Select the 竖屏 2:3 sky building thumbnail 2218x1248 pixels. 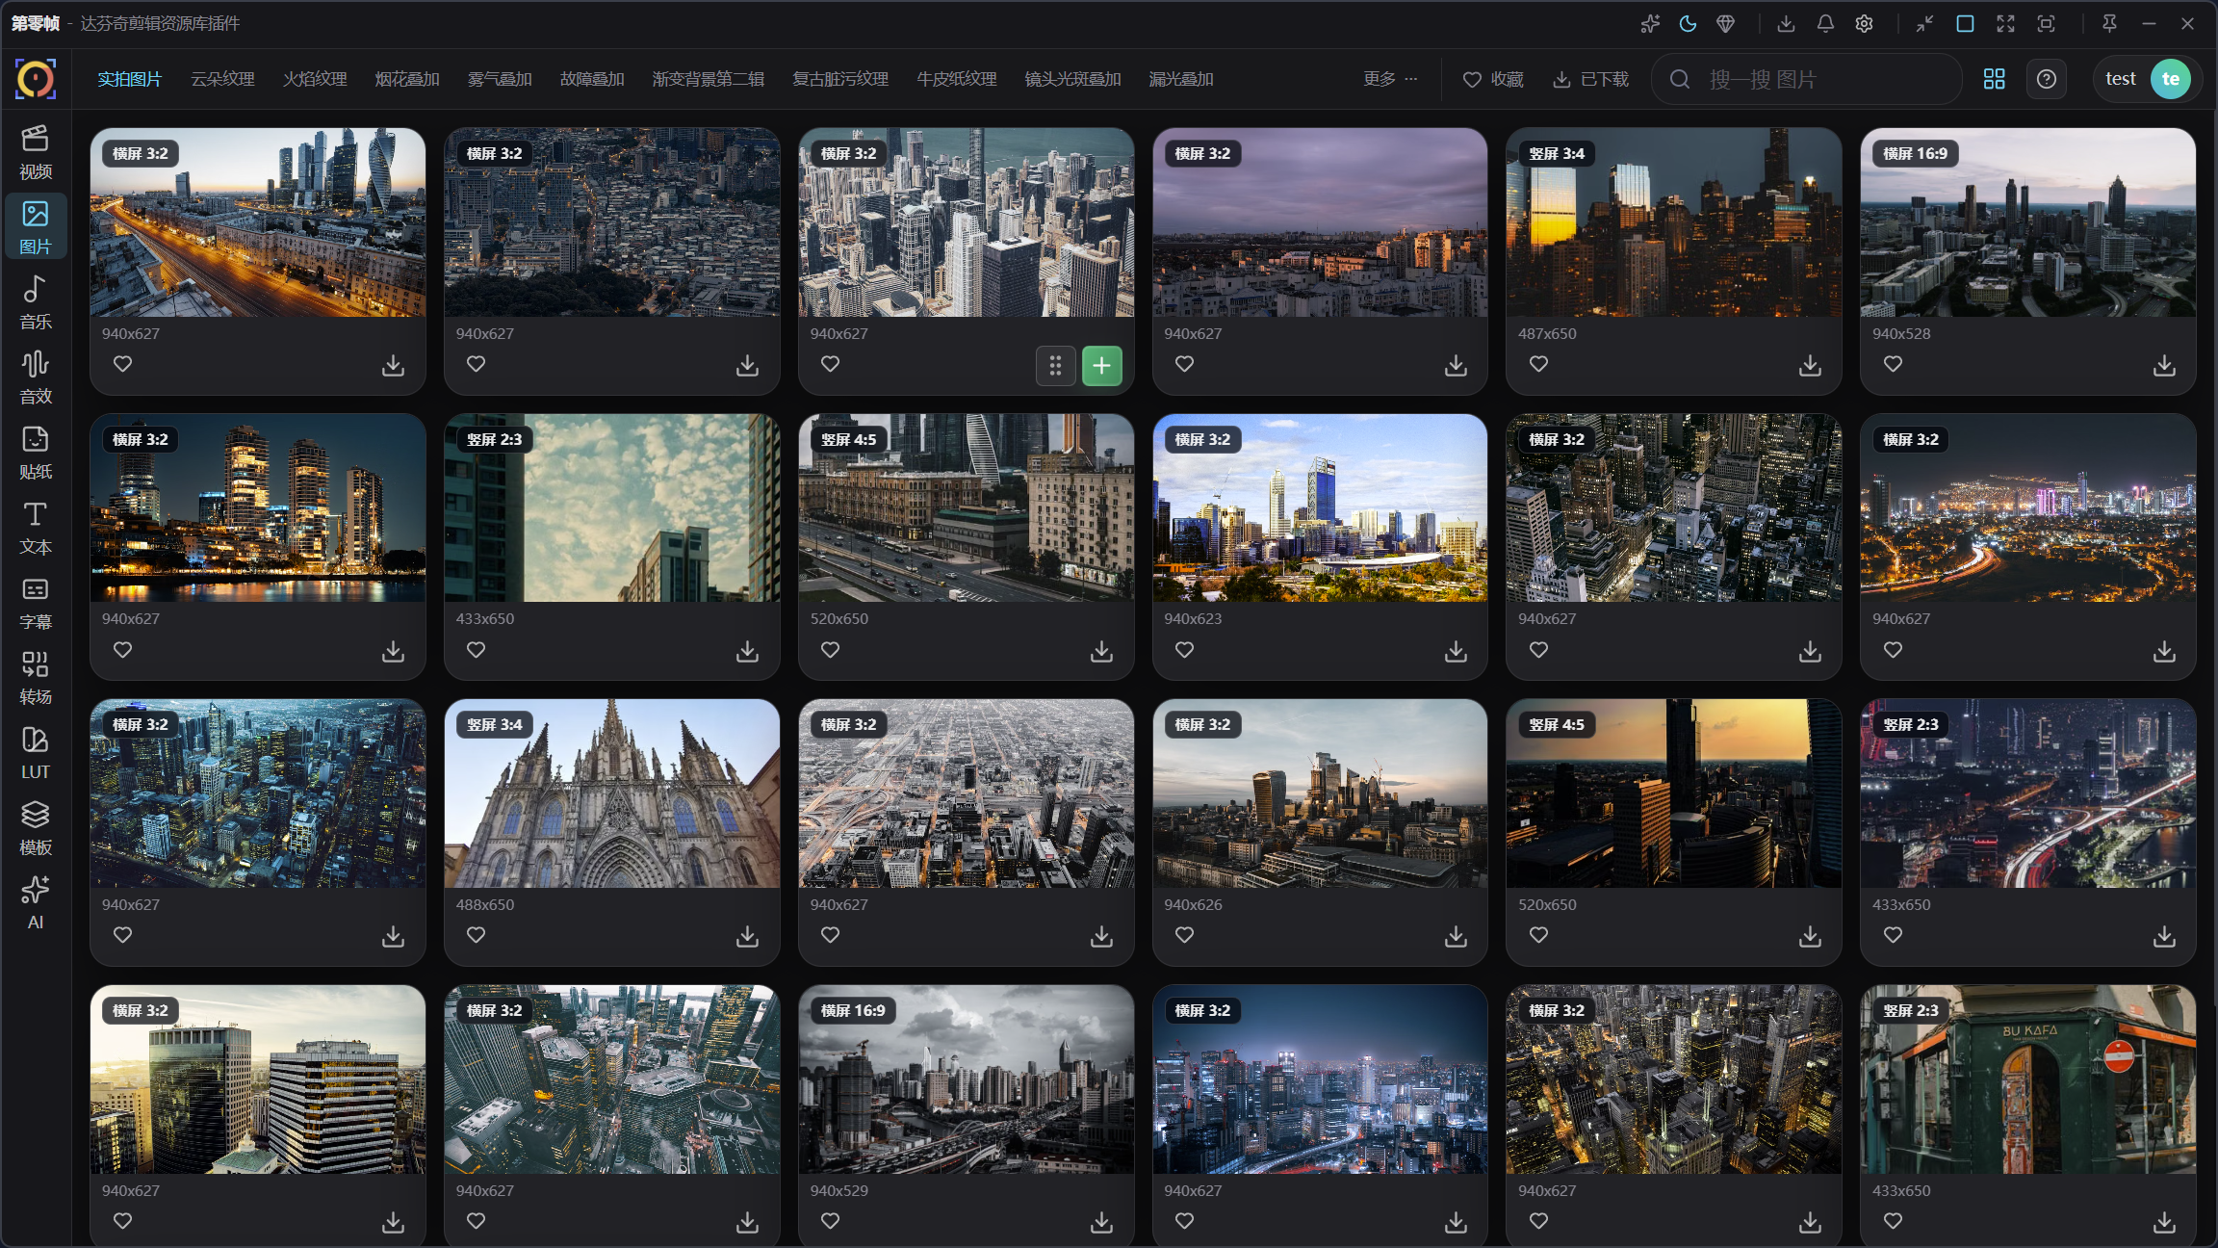612,507
